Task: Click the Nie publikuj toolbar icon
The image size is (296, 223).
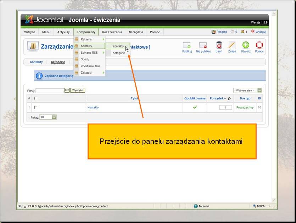Action: pyautogui.click(x=203, y=45)
